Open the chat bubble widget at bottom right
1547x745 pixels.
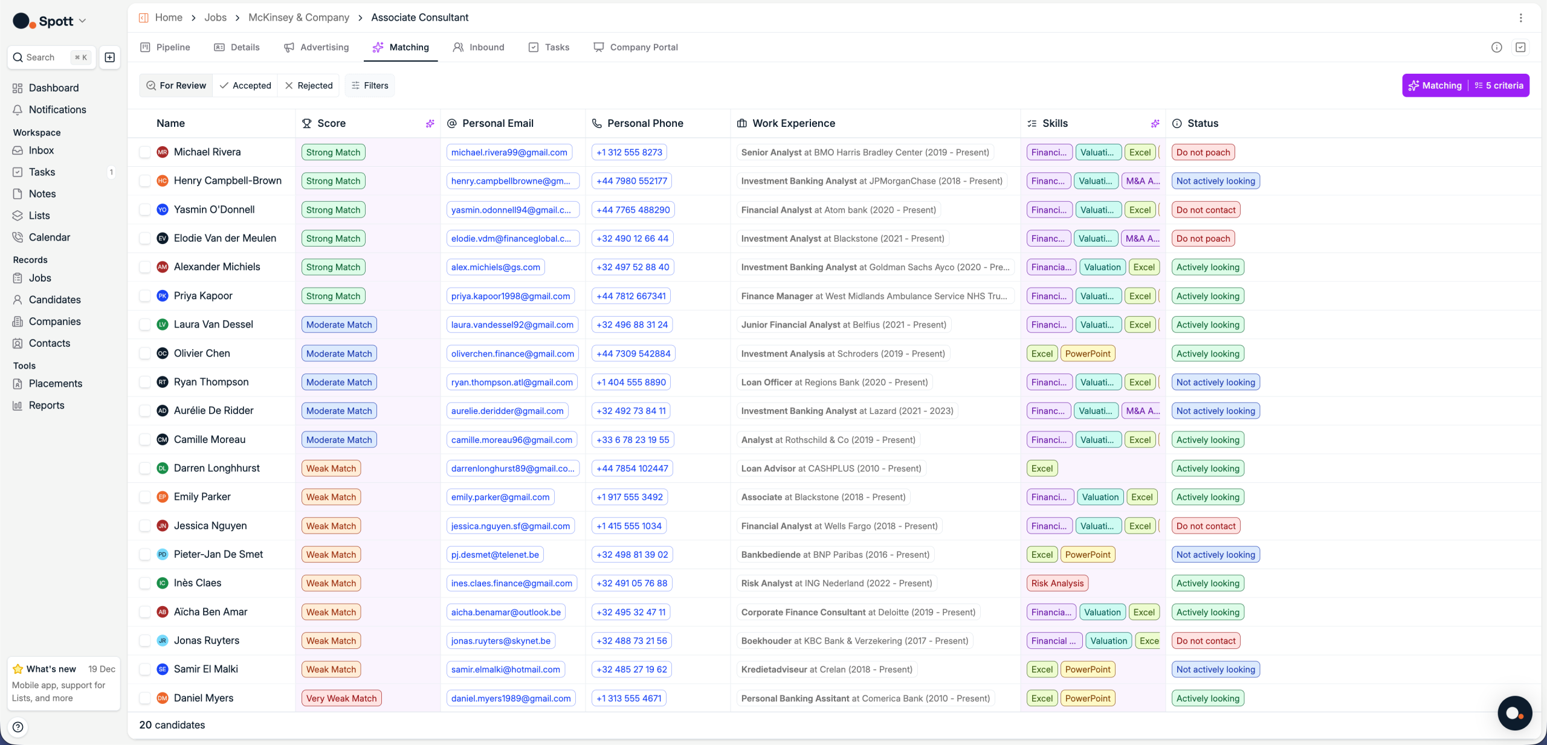coord(1514,713)
